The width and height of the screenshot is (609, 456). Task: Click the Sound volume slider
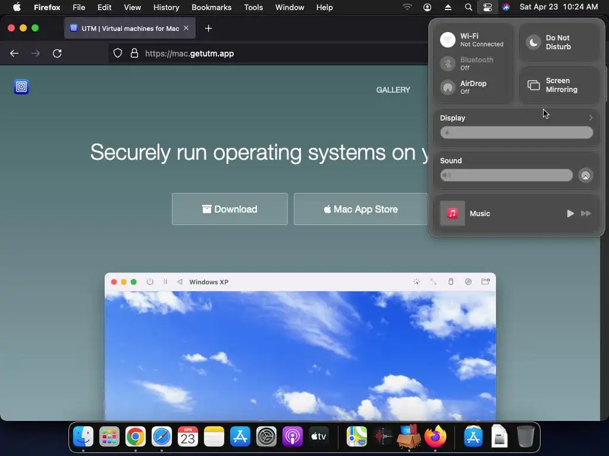pos(506,175)
